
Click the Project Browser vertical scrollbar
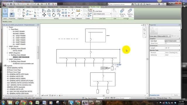pyautogui.click(x=38, y=52)
